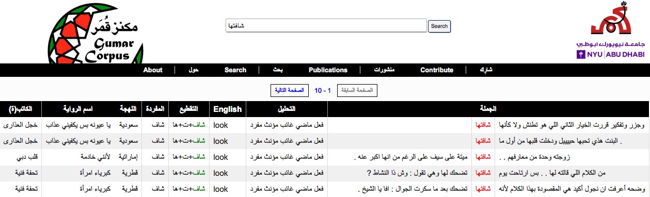This screenshot has width=650, height=197.
Task: Open the حول menu item
Action: (x=194, y=70)
